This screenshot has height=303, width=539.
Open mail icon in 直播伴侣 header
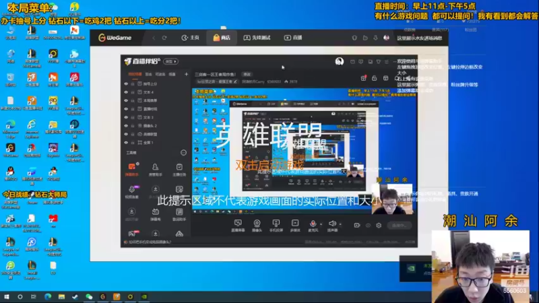352,62
